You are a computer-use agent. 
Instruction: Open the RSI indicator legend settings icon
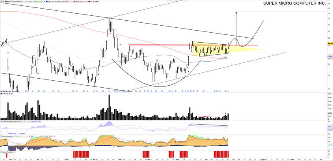pyautogui.click(x=2, y=122)
